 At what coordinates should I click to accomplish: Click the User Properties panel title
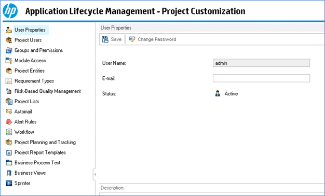116,27
